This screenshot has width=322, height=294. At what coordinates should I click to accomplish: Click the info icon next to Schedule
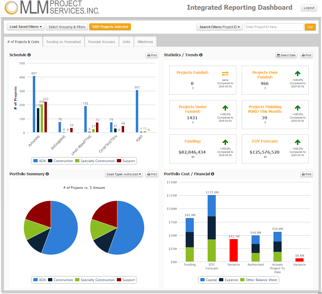pos(30,55)
